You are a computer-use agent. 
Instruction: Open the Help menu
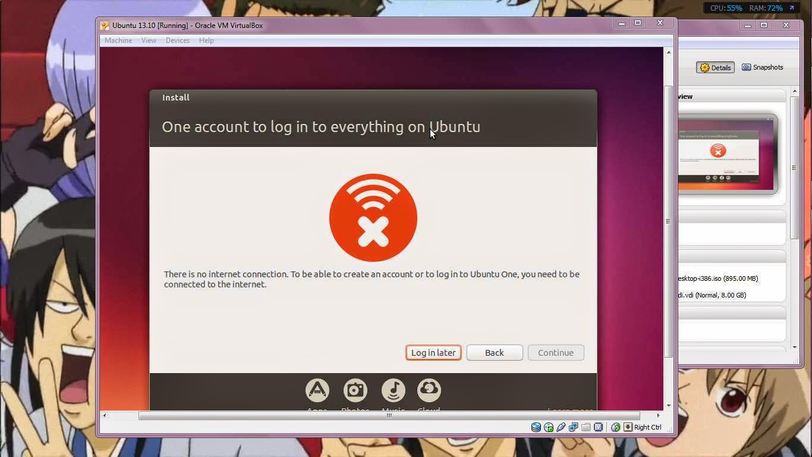206,40
